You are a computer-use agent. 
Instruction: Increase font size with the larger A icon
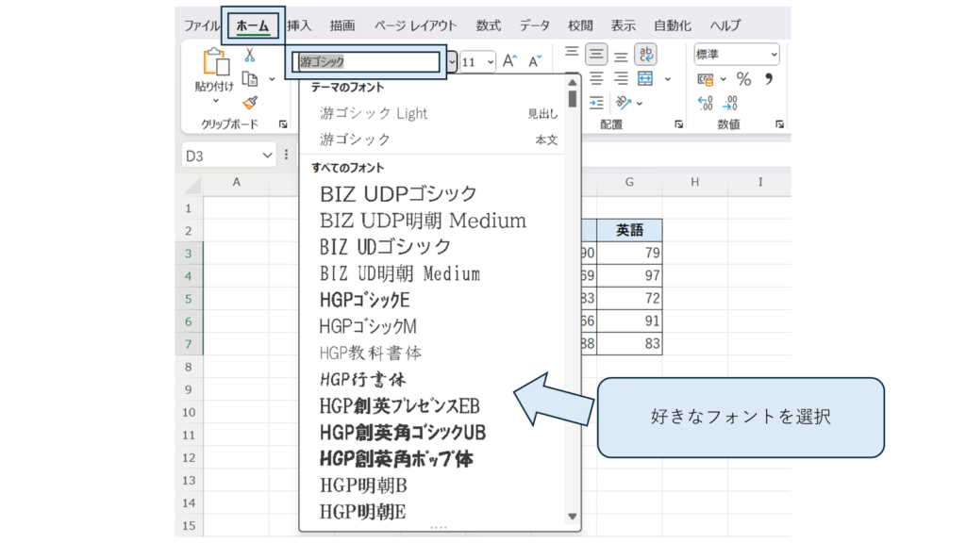[509, 61]
